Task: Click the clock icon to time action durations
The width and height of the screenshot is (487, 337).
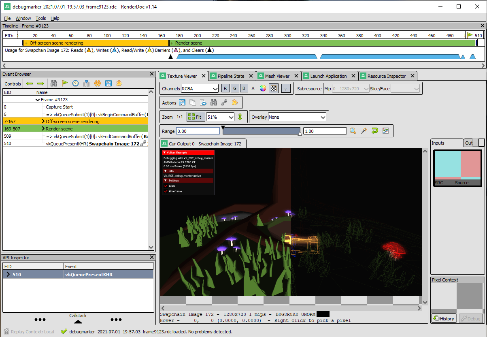Action: (76, 83)
